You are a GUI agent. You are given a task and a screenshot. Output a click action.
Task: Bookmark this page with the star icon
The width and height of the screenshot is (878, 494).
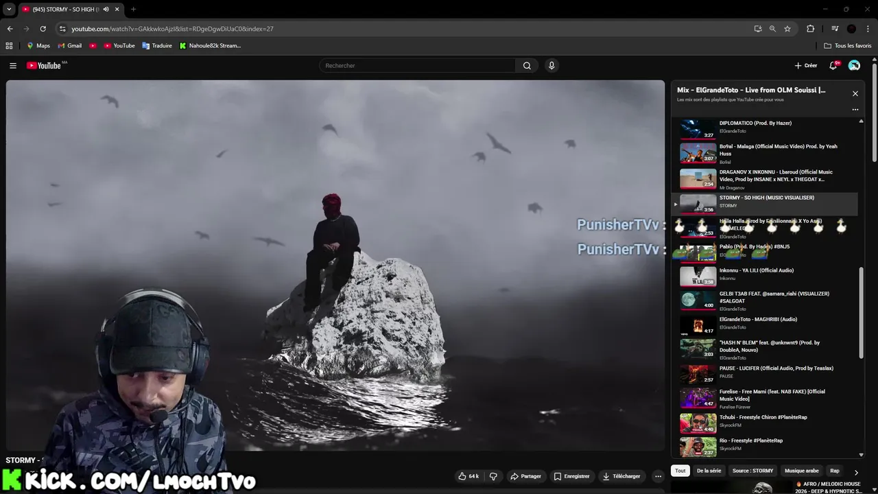787,29
